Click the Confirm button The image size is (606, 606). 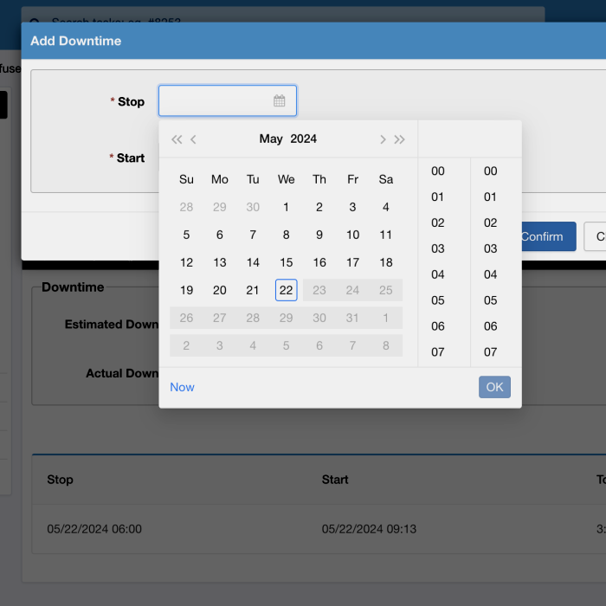coord(542,236)
